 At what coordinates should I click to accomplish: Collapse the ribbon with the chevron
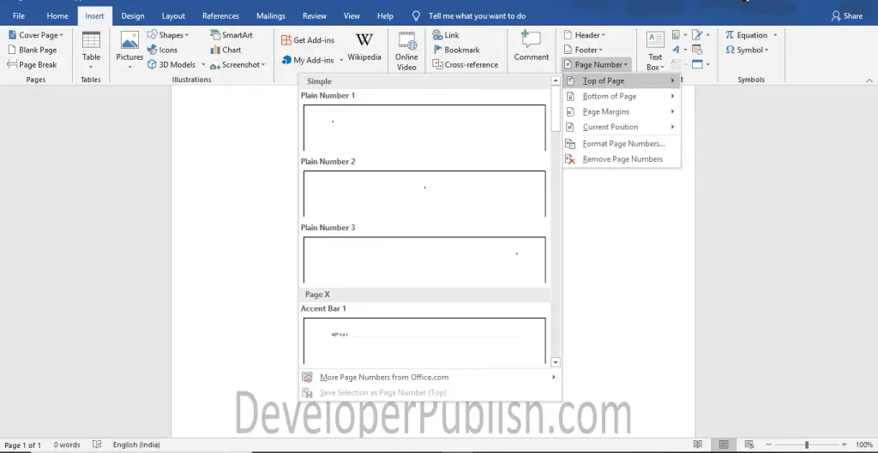[x=869, y=80]
